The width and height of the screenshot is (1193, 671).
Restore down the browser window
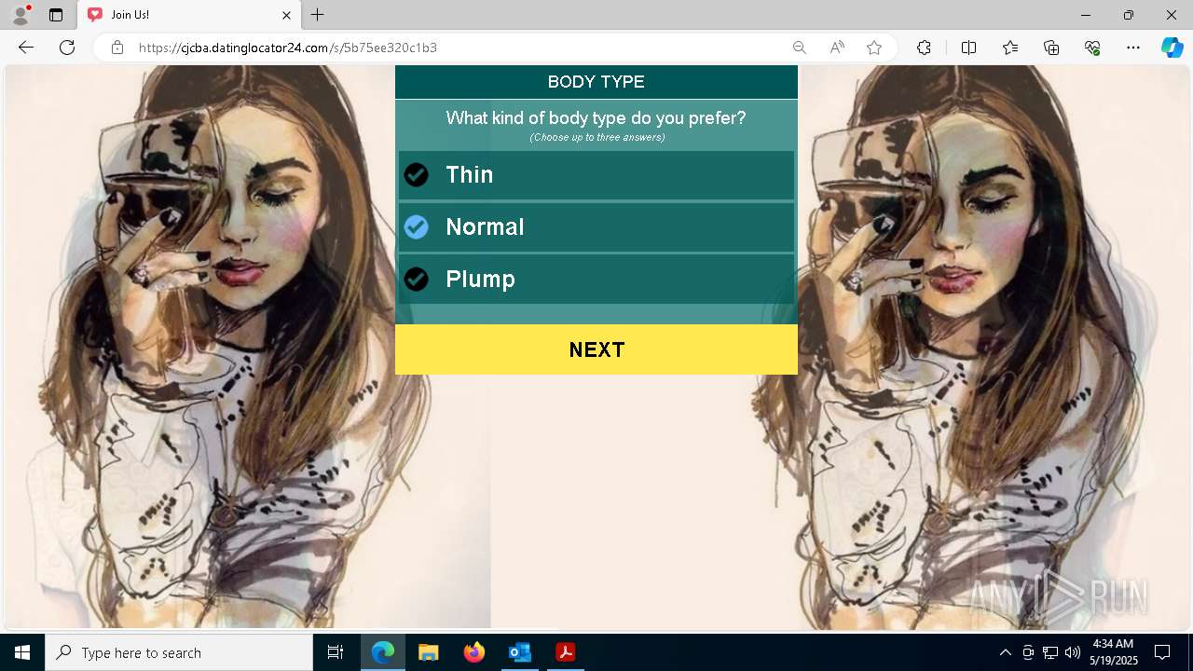(1129, 15)
